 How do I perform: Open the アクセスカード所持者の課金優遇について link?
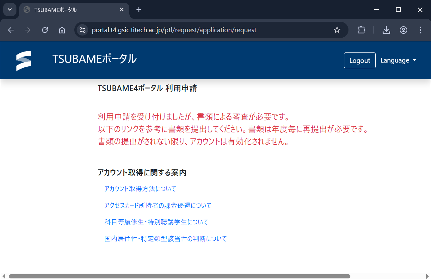pyautogui.click(x=157, y=206)
